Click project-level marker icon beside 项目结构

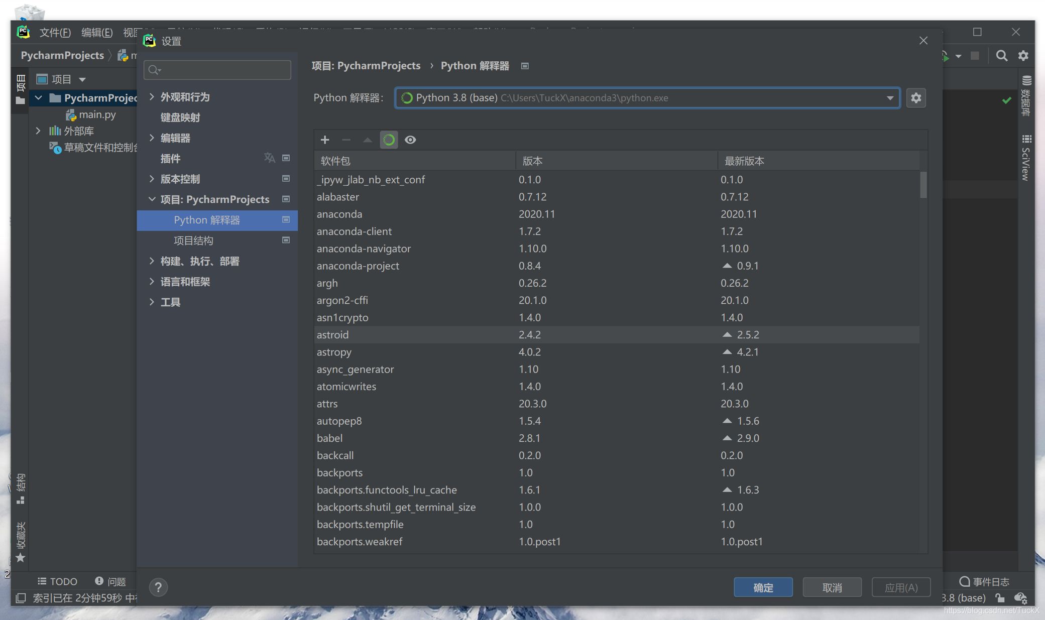pyautogui.click(x=286, y=240)
